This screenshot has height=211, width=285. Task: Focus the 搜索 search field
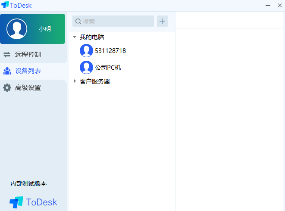point(113,21)
